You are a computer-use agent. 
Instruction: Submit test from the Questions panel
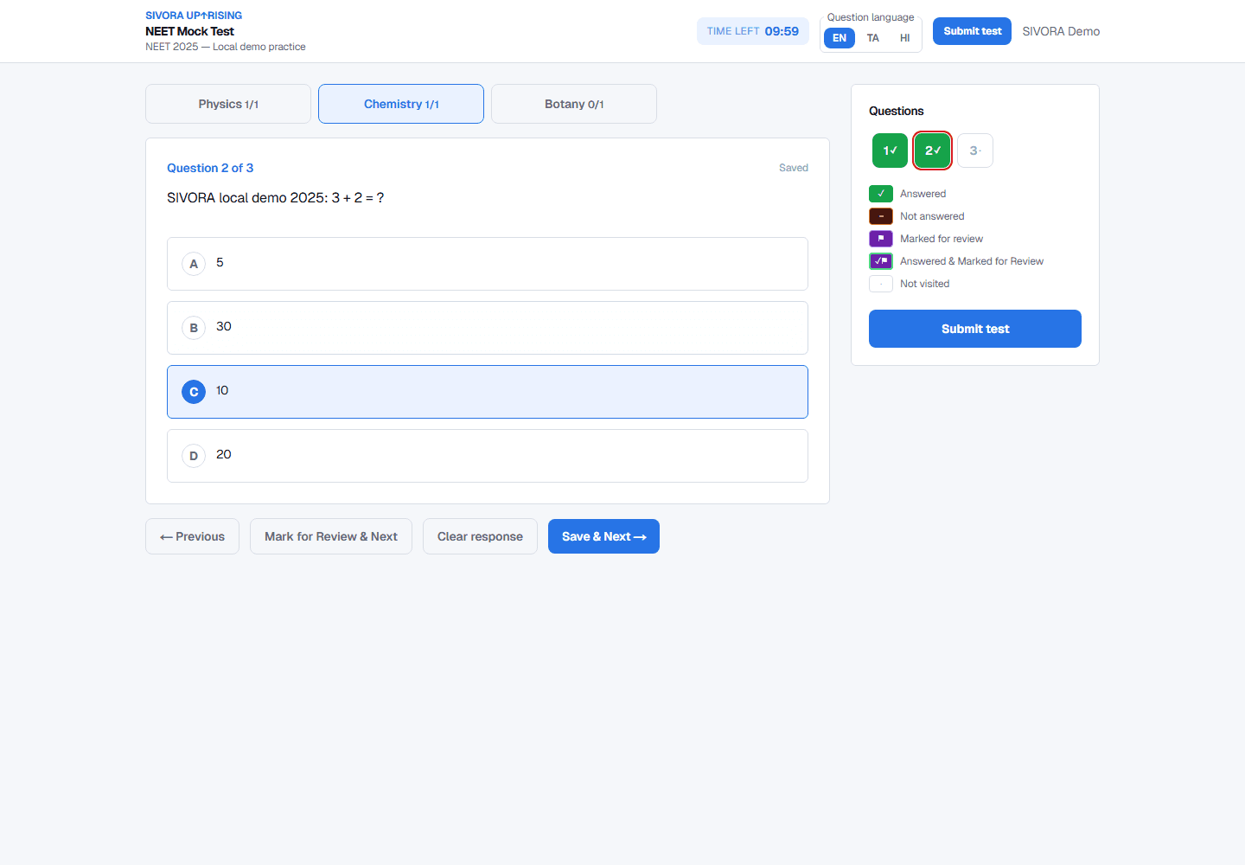(975, 329)
